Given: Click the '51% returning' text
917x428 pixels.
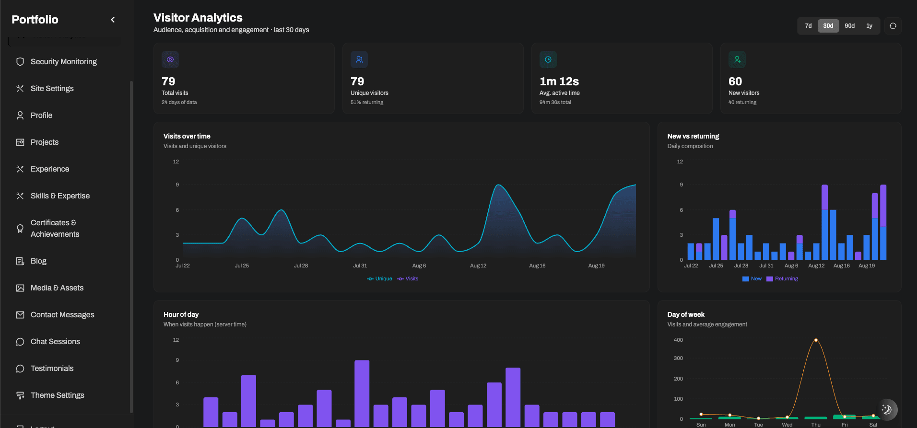Looking at the screenshot, I should tap(367, 103).
